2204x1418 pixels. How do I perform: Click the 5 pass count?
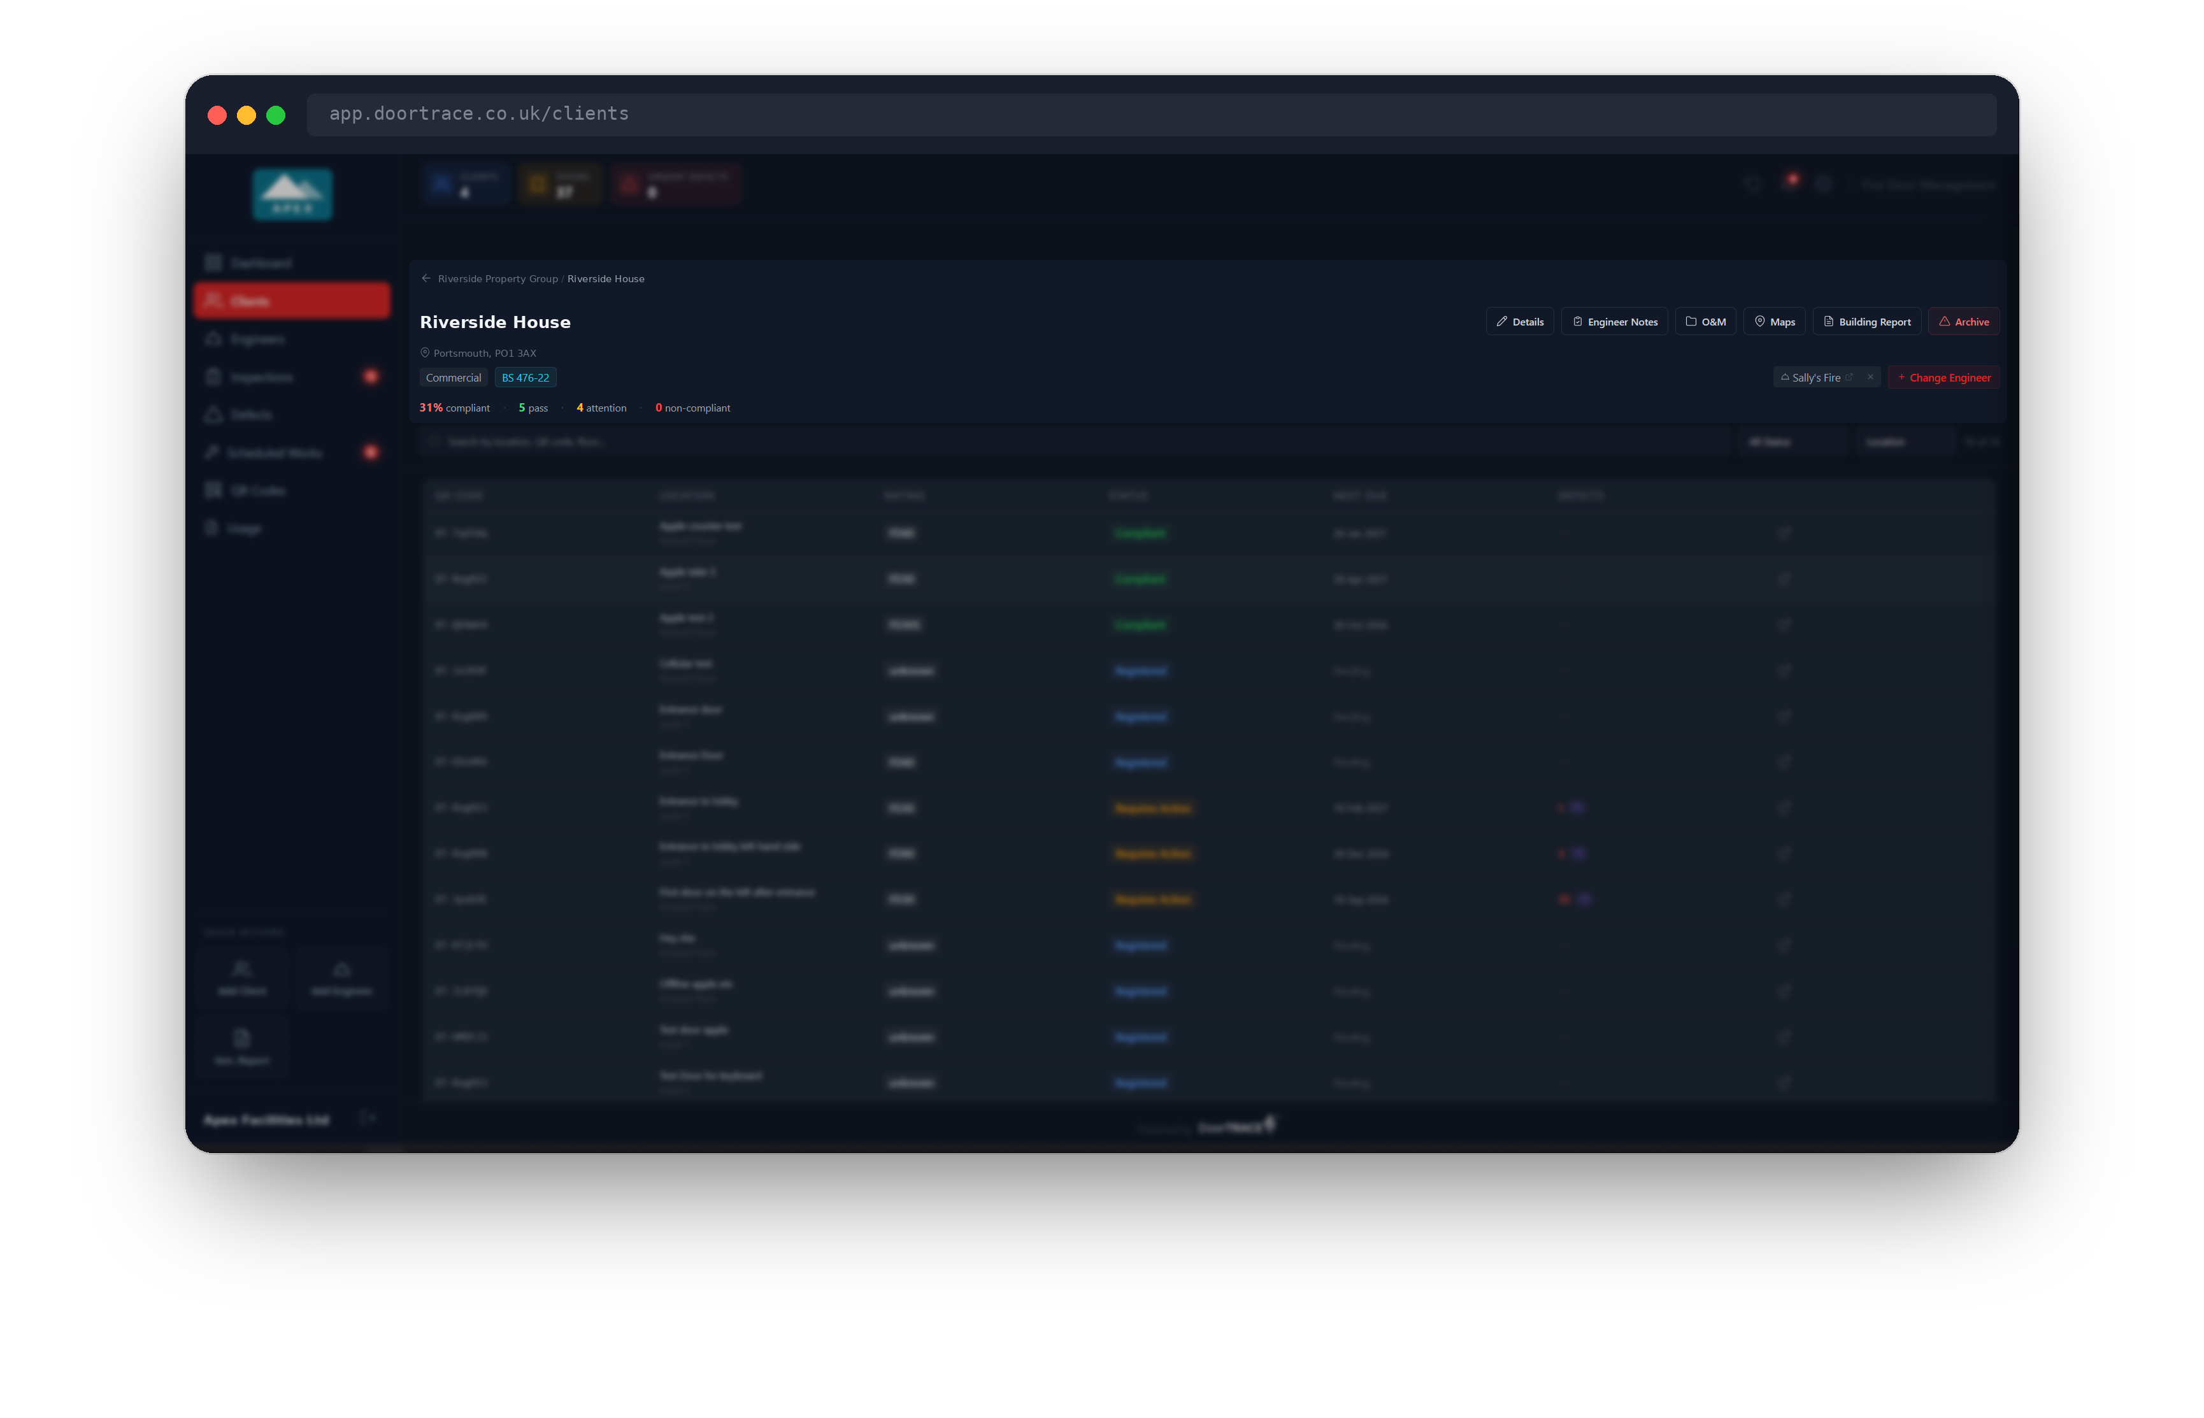pos(533,408)
